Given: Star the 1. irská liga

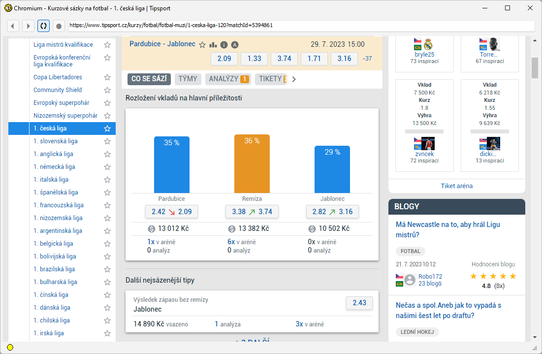Looking at the screenshot, I should click(x=107, y=333).
